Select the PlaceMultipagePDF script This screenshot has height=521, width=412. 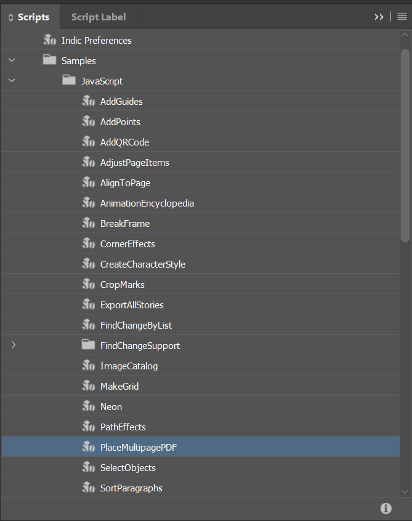[x=138, y=447]
